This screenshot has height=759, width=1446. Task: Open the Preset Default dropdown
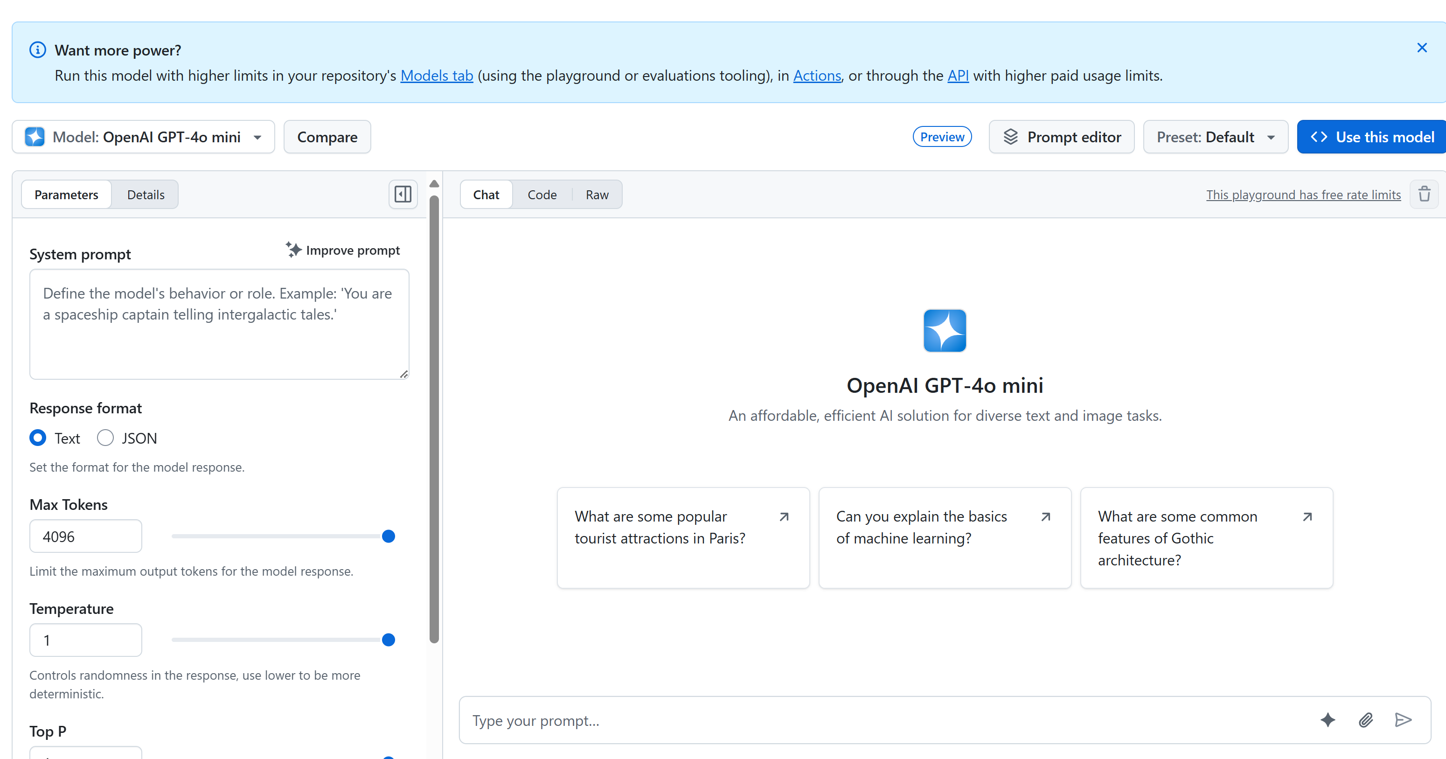[1215, 136]
